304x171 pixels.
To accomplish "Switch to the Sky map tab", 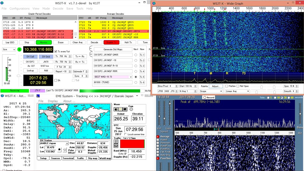I will point(92,158).
